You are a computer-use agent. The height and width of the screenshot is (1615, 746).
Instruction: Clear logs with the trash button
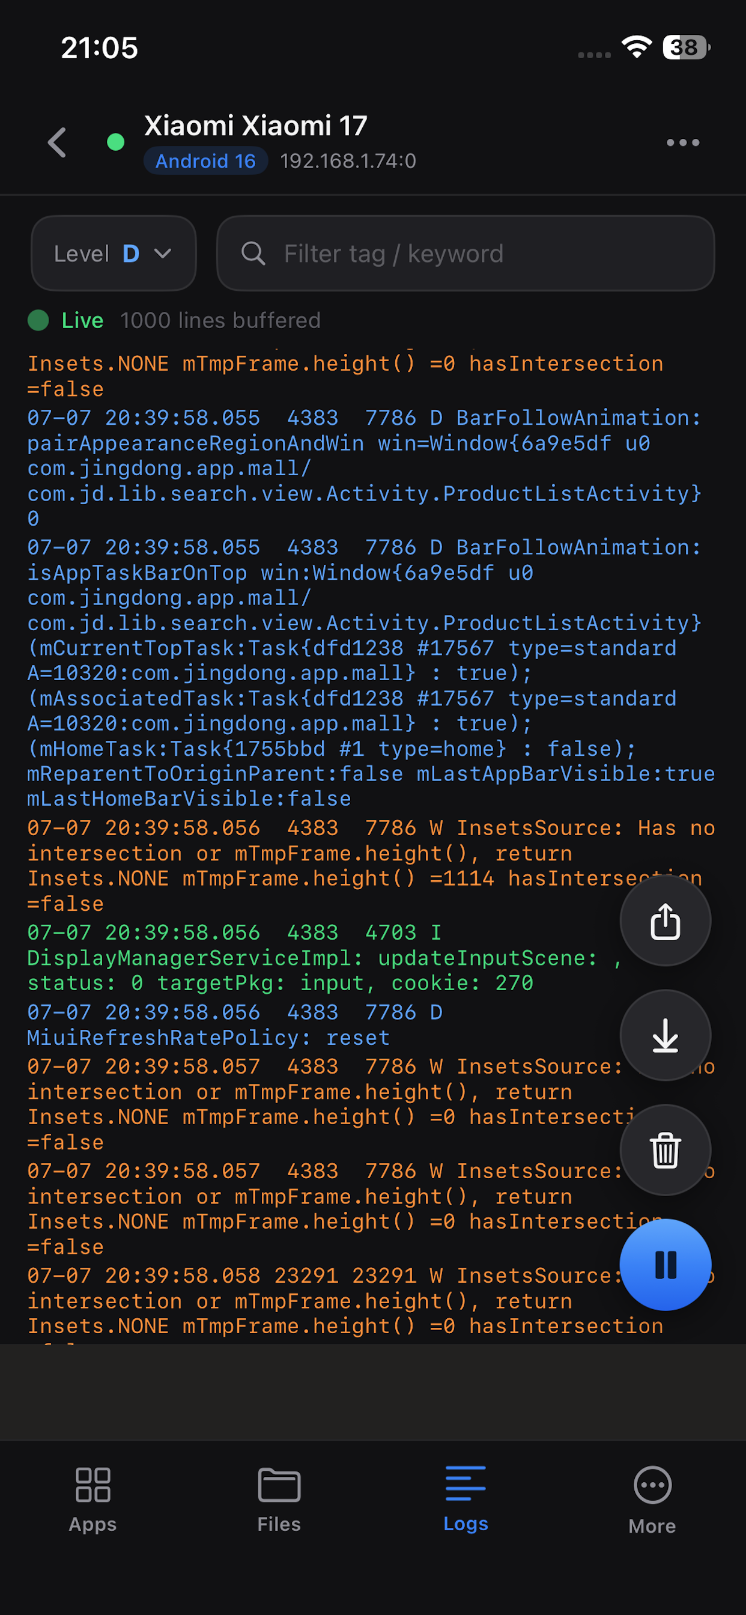665,1150
